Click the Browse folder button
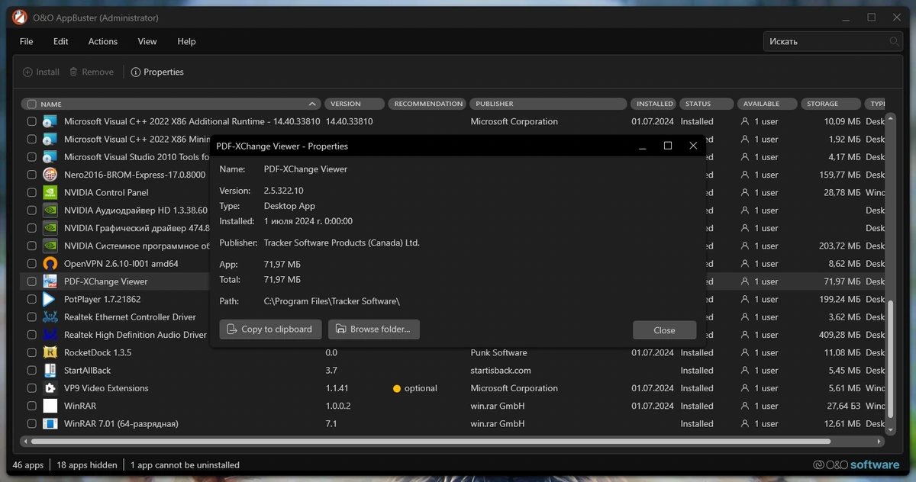This screenshot has height=482, width=916. 374,329
